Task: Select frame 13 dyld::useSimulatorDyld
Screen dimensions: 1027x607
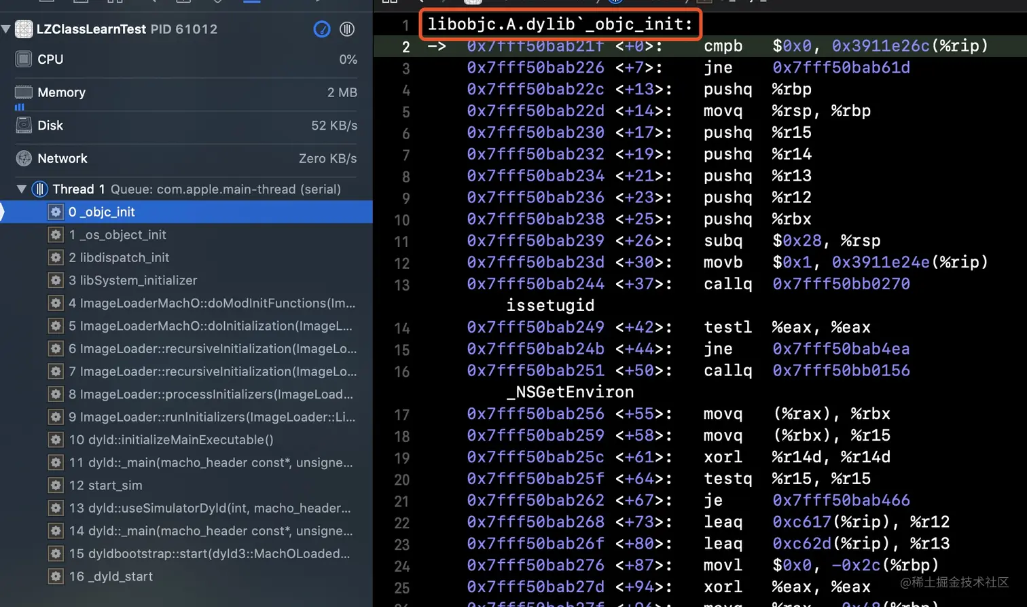Action: [x=186, y=508]
